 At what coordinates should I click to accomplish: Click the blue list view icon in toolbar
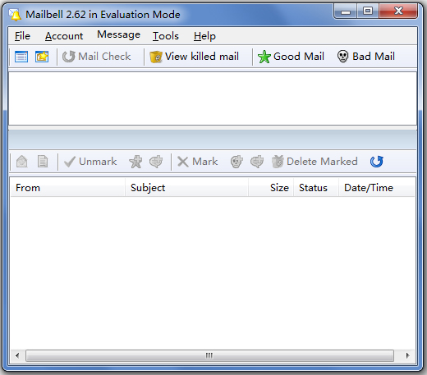21,57
